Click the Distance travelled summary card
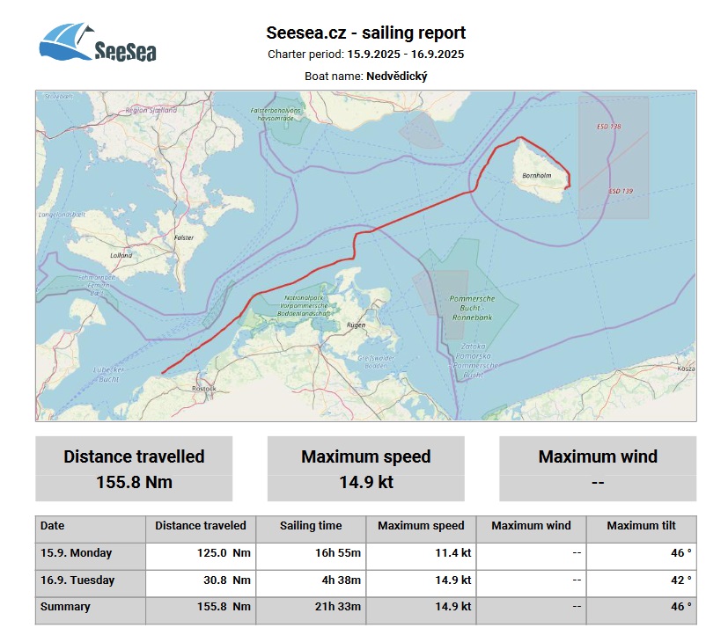The height and width of the screenshot is (635, 728). 134,469
